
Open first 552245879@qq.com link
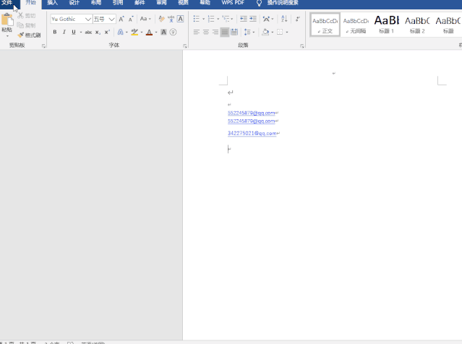252,113
